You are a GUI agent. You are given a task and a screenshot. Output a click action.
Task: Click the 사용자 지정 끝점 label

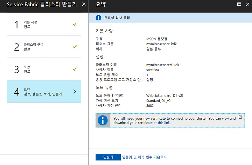click(108, 106)
